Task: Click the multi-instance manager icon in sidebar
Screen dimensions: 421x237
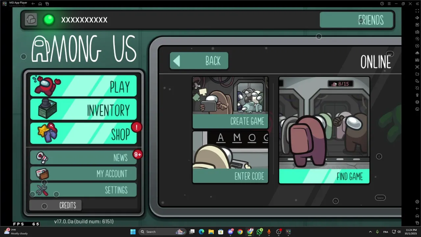Action: [x=417, y=53]
